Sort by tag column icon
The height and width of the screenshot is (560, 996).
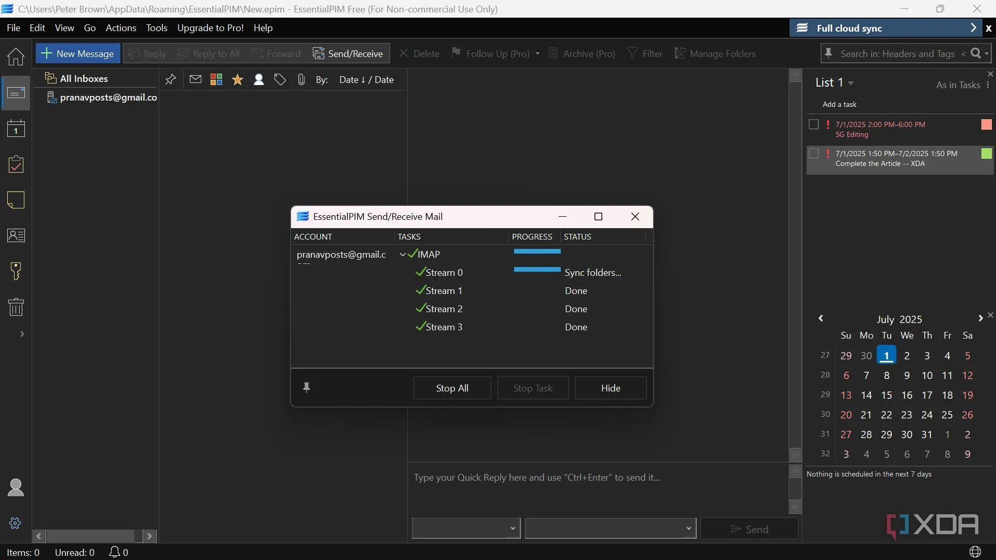click(280, 79)
